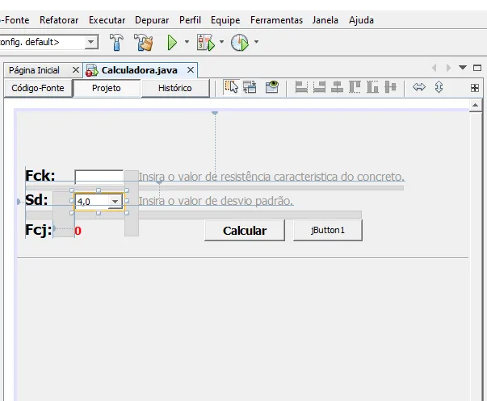
Task: Open the Depurar menu
Action: (x=152, y=20)
